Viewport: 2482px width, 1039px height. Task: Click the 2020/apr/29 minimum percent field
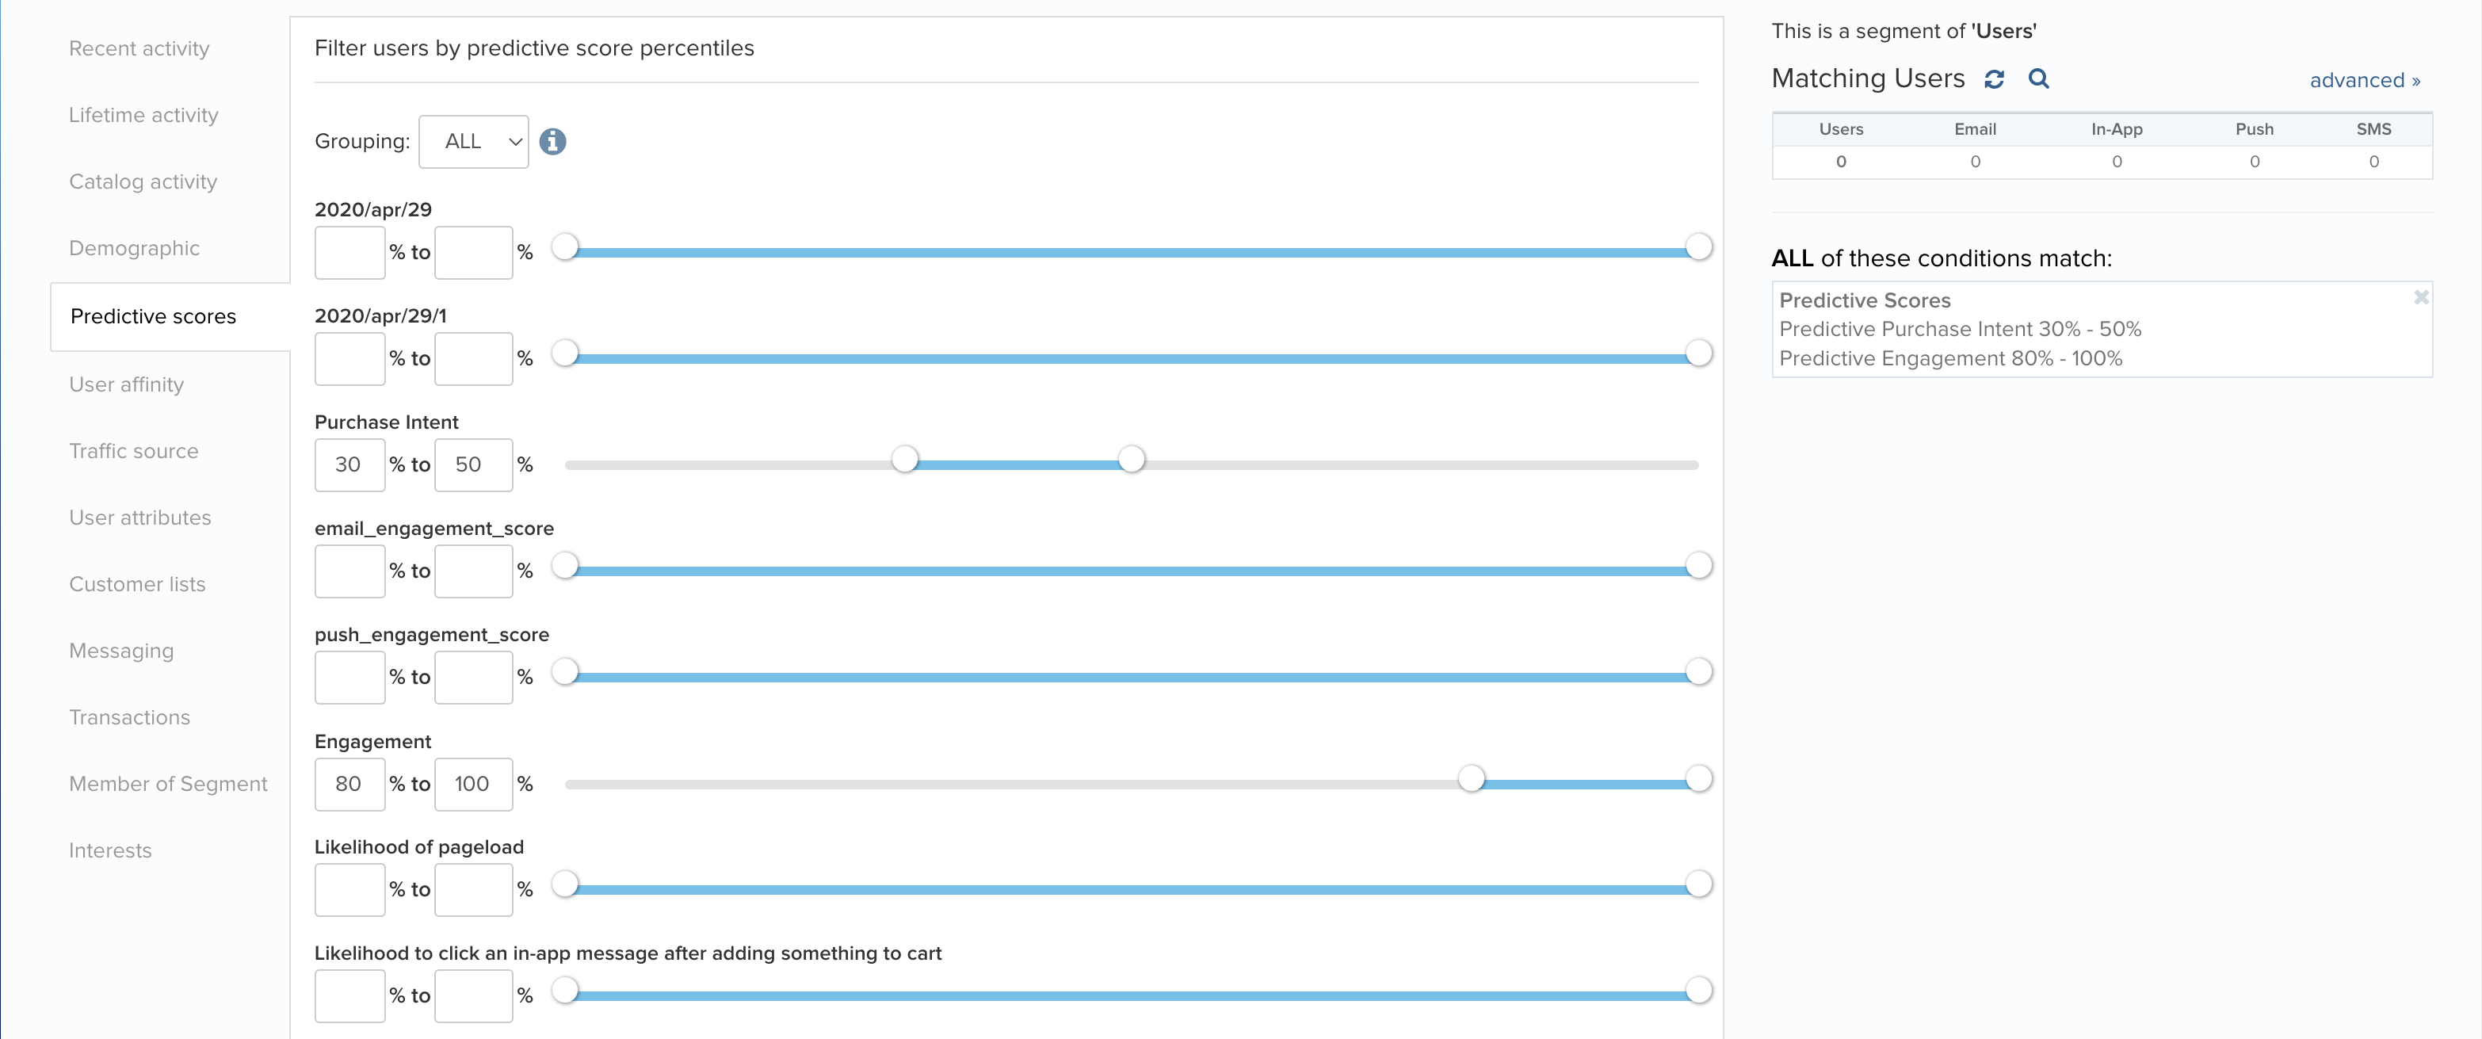point(349,253)
